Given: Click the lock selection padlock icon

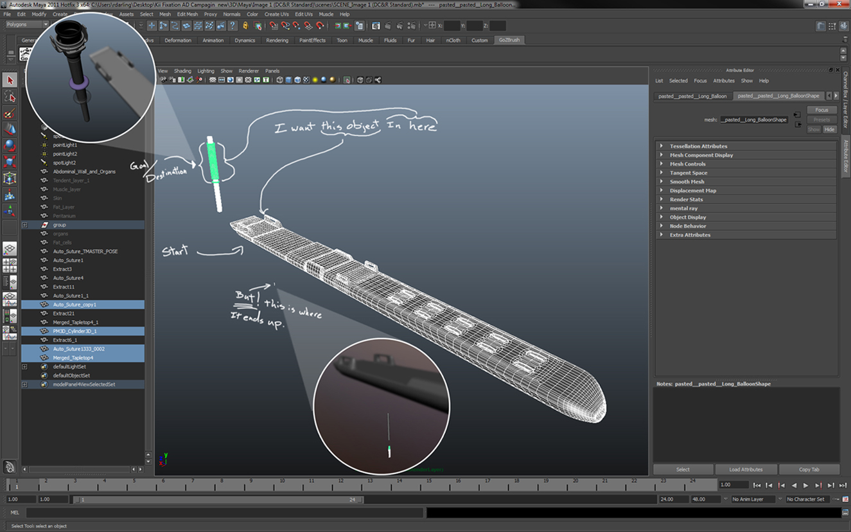Looking at the screenshot, I should pos(245,26).
